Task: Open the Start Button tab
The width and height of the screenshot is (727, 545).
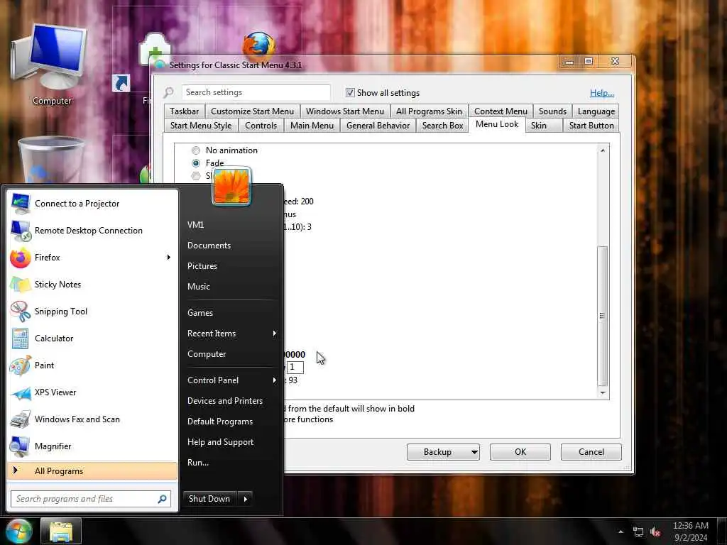Action: coord(591,126)
